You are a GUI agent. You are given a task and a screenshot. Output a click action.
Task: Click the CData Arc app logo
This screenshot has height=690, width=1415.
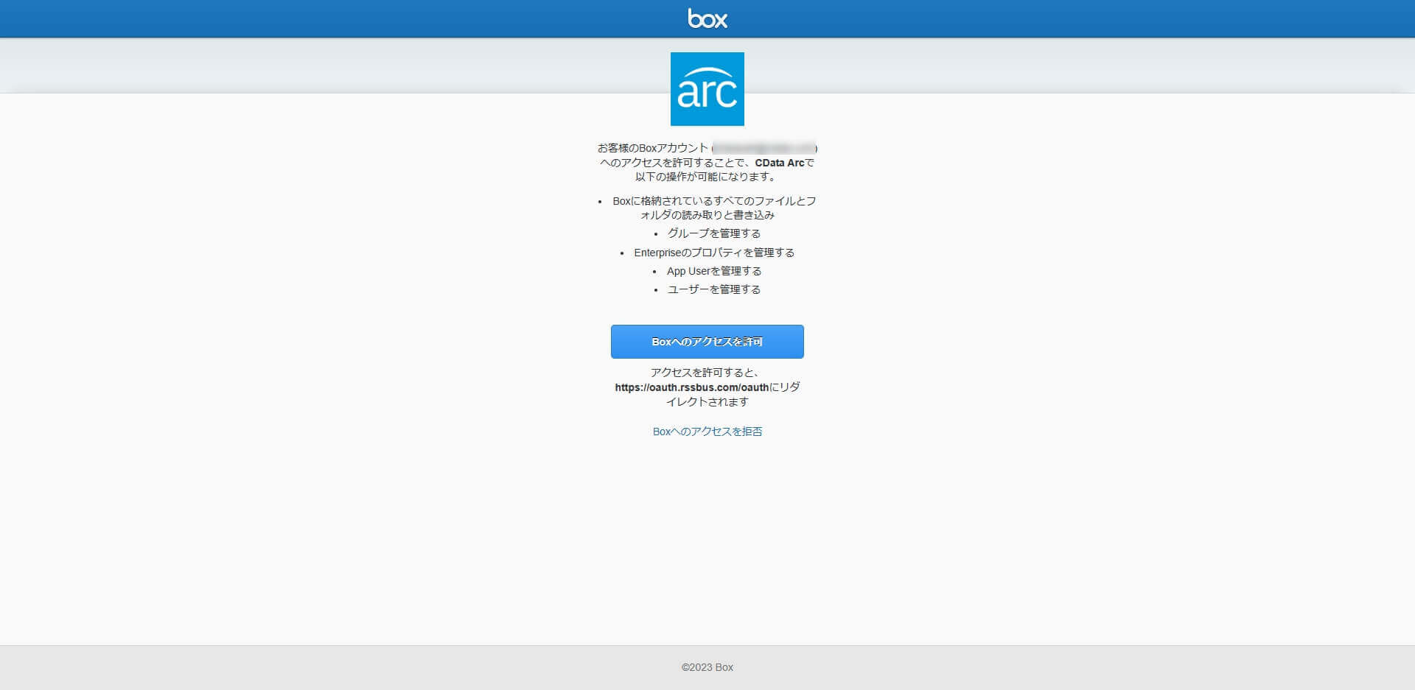pos(707,89)
